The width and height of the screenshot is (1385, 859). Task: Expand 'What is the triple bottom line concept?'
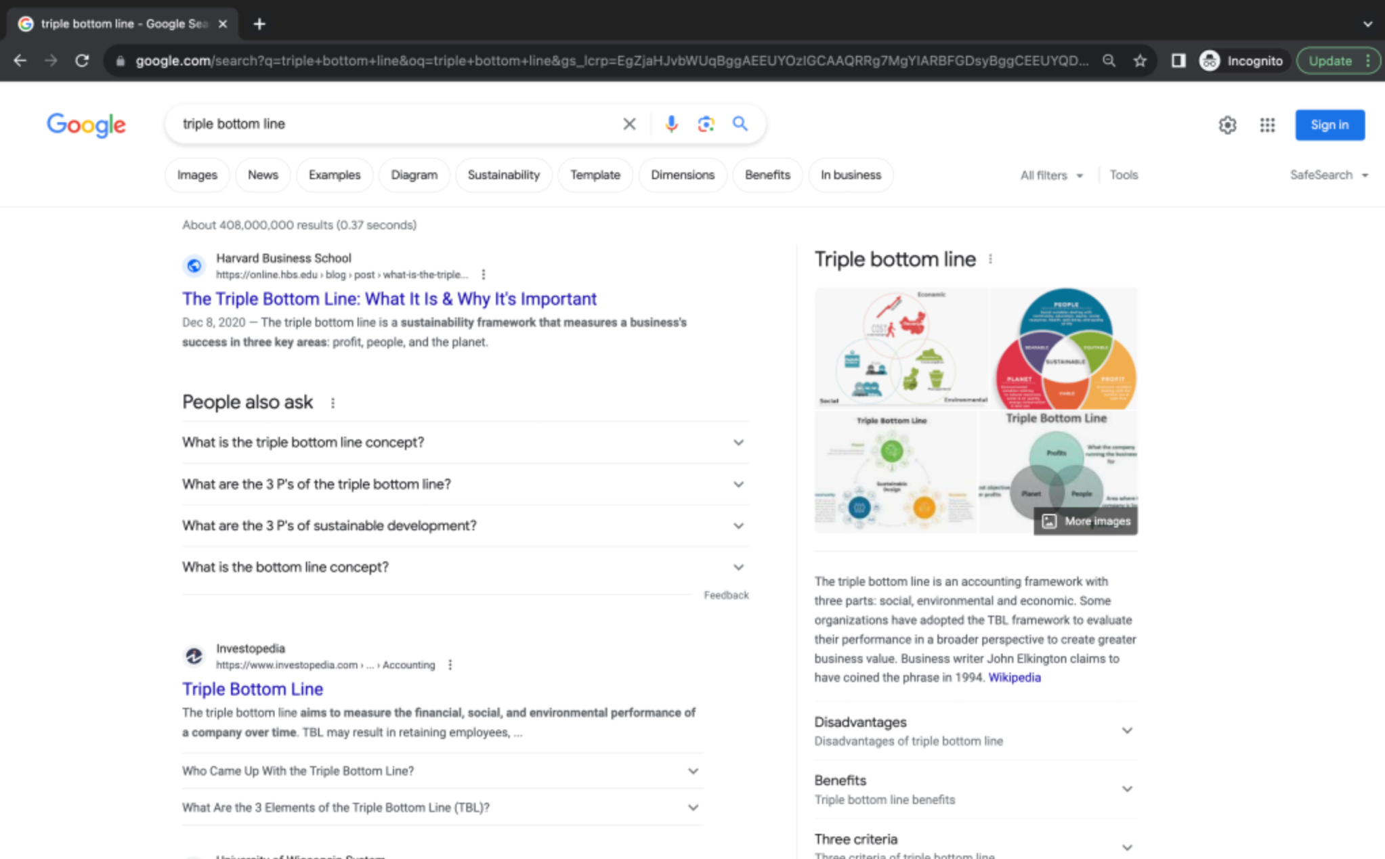click(x=465, y=443)
